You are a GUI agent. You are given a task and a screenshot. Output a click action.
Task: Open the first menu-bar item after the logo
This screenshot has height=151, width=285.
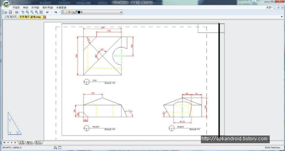pyautogui.click(x=16, y=7)
